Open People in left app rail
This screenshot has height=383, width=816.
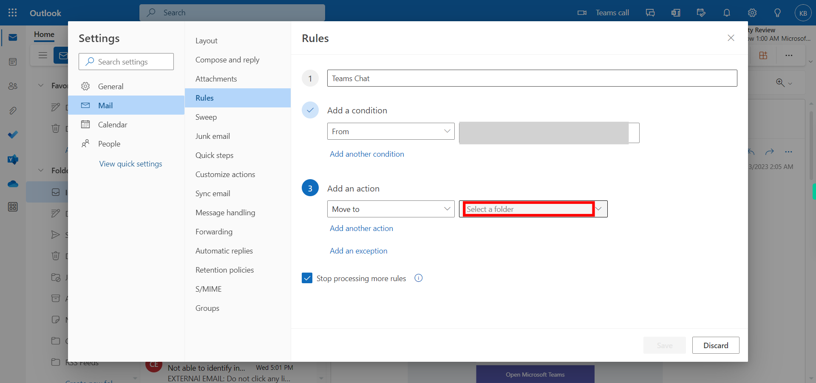[13, 86]
